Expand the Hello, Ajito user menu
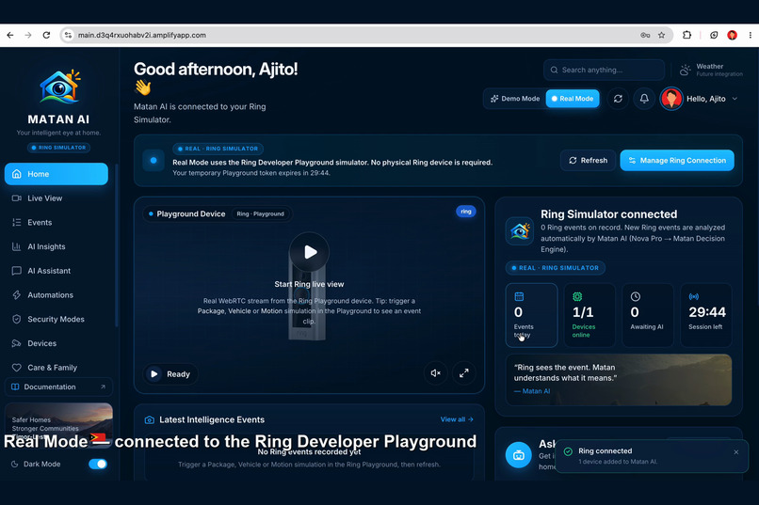This screenshot has width=759, height=505. (x=712, y=99)
